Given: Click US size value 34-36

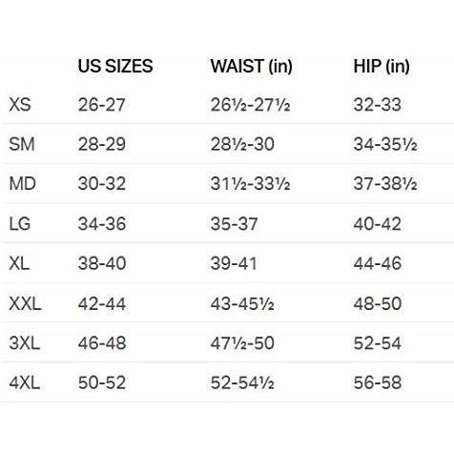Looking at the screenshot, I should 102,223.
